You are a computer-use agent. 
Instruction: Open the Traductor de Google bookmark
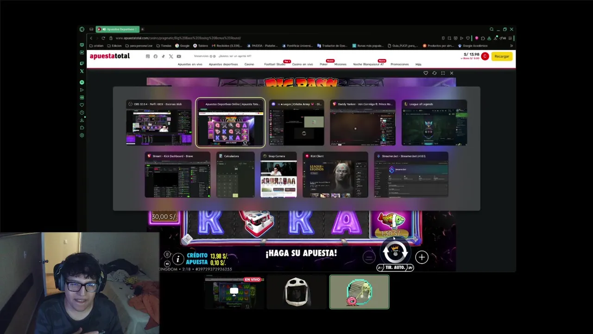click(x=332, y=46)
